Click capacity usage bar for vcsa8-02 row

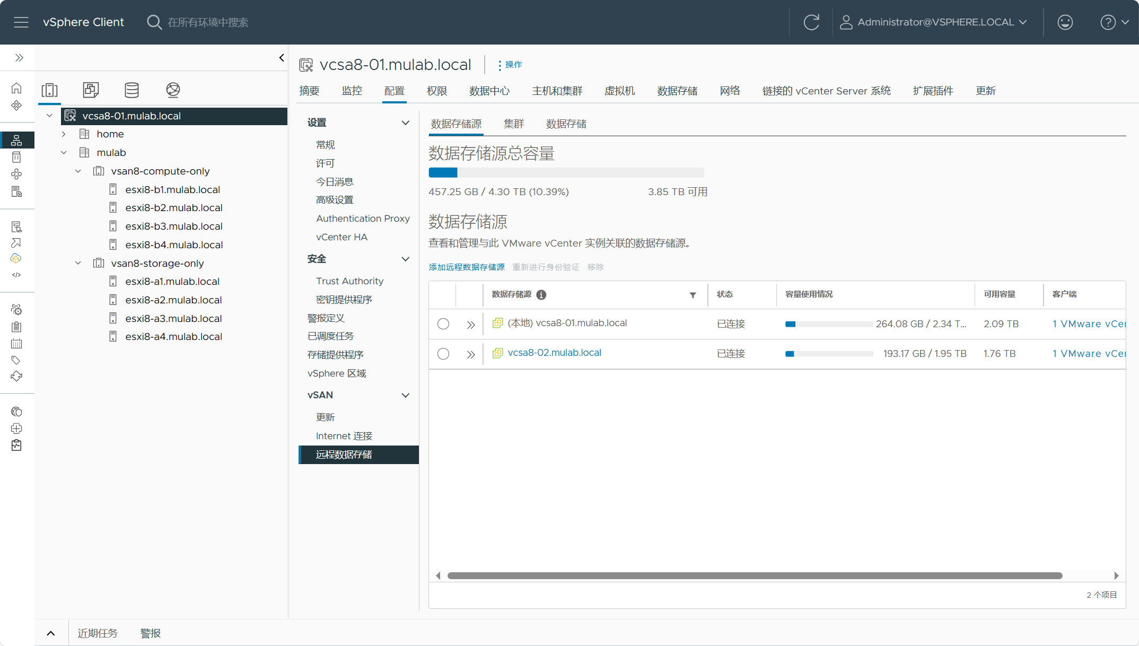pyautogui.click(x=829, y=354)
